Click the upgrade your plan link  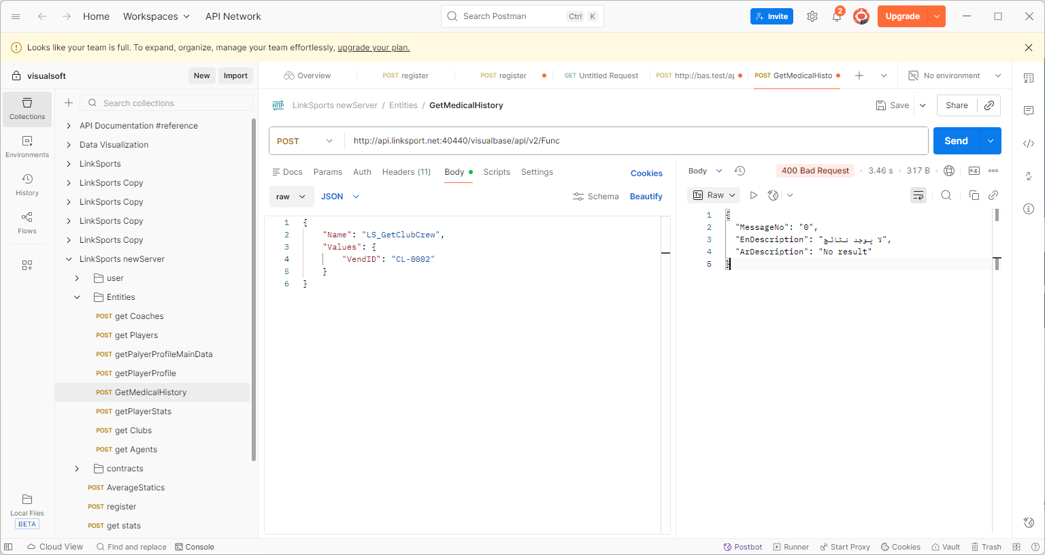click(374, 48)
